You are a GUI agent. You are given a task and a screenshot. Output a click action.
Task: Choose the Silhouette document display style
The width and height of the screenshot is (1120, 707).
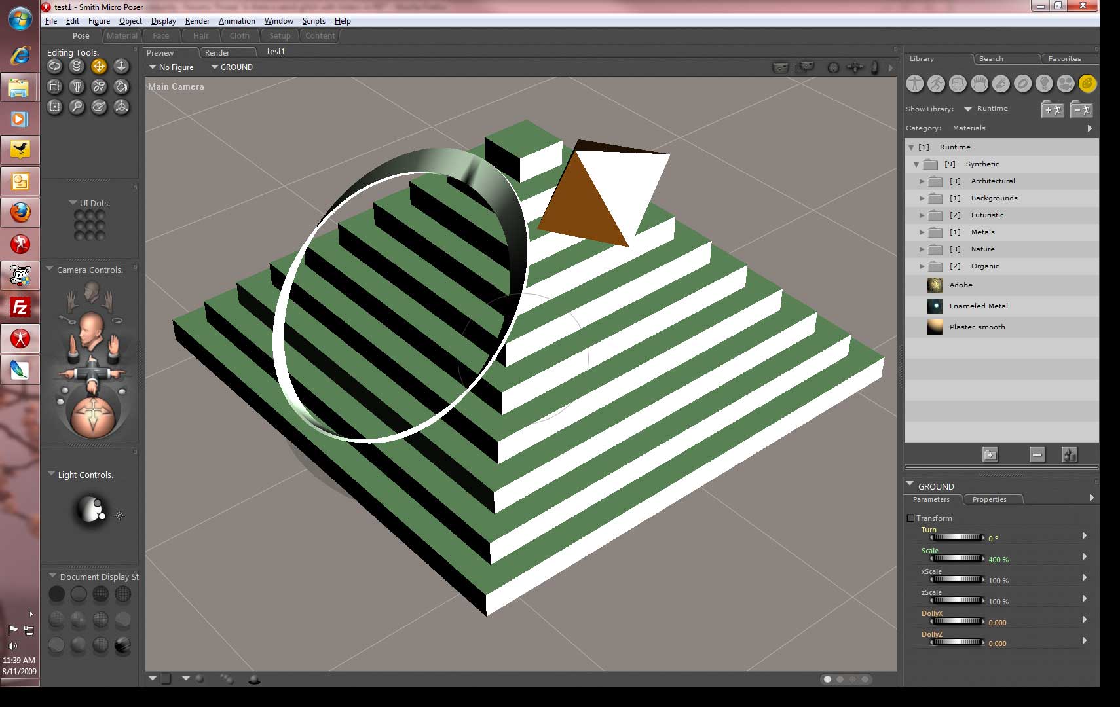click(57, 594)
